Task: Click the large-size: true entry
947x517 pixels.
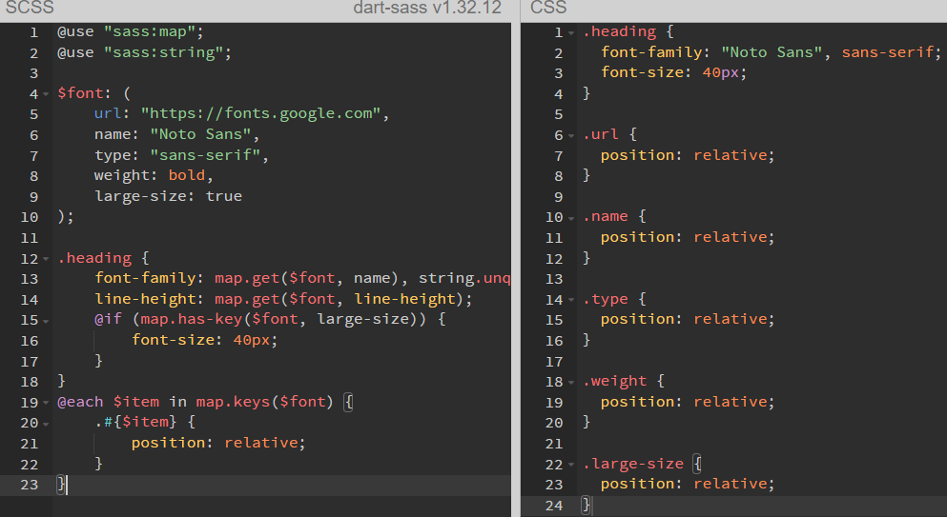Action: [168, 196]
